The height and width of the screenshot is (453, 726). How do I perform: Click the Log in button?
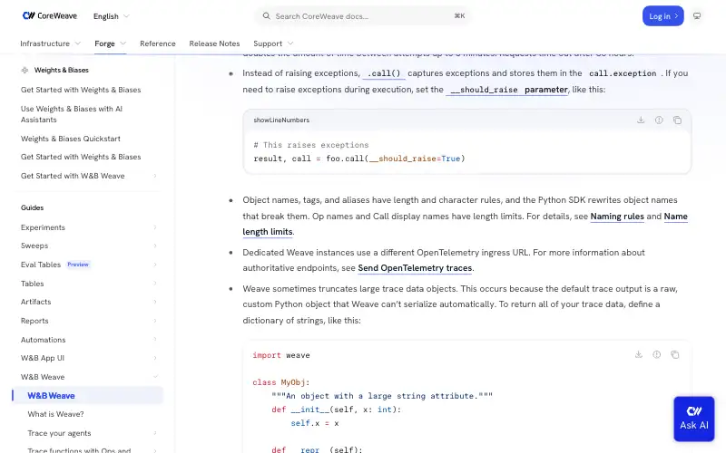[663, 16]
